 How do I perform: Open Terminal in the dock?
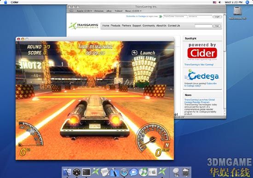click(x=86, y=172)
